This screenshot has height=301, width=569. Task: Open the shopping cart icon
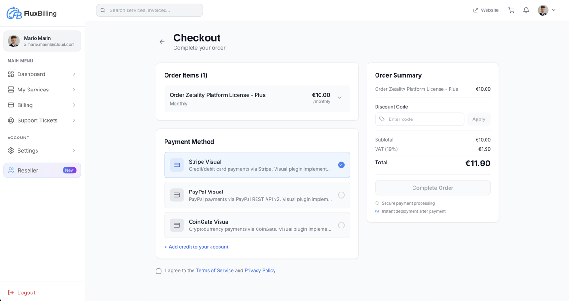click(x=511, y=10)
